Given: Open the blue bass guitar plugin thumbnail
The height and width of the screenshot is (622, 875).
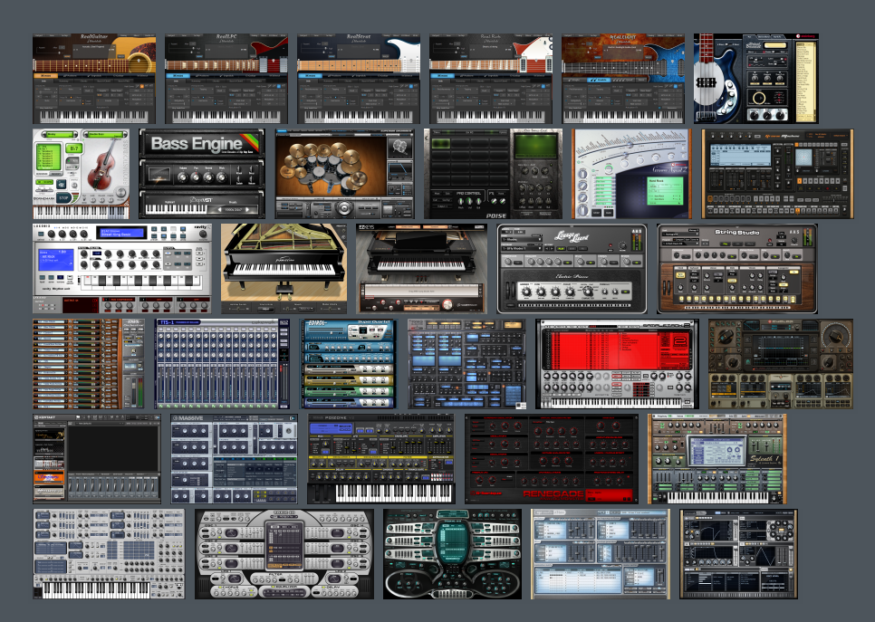Looking at the screenshot, I should 756,79.
